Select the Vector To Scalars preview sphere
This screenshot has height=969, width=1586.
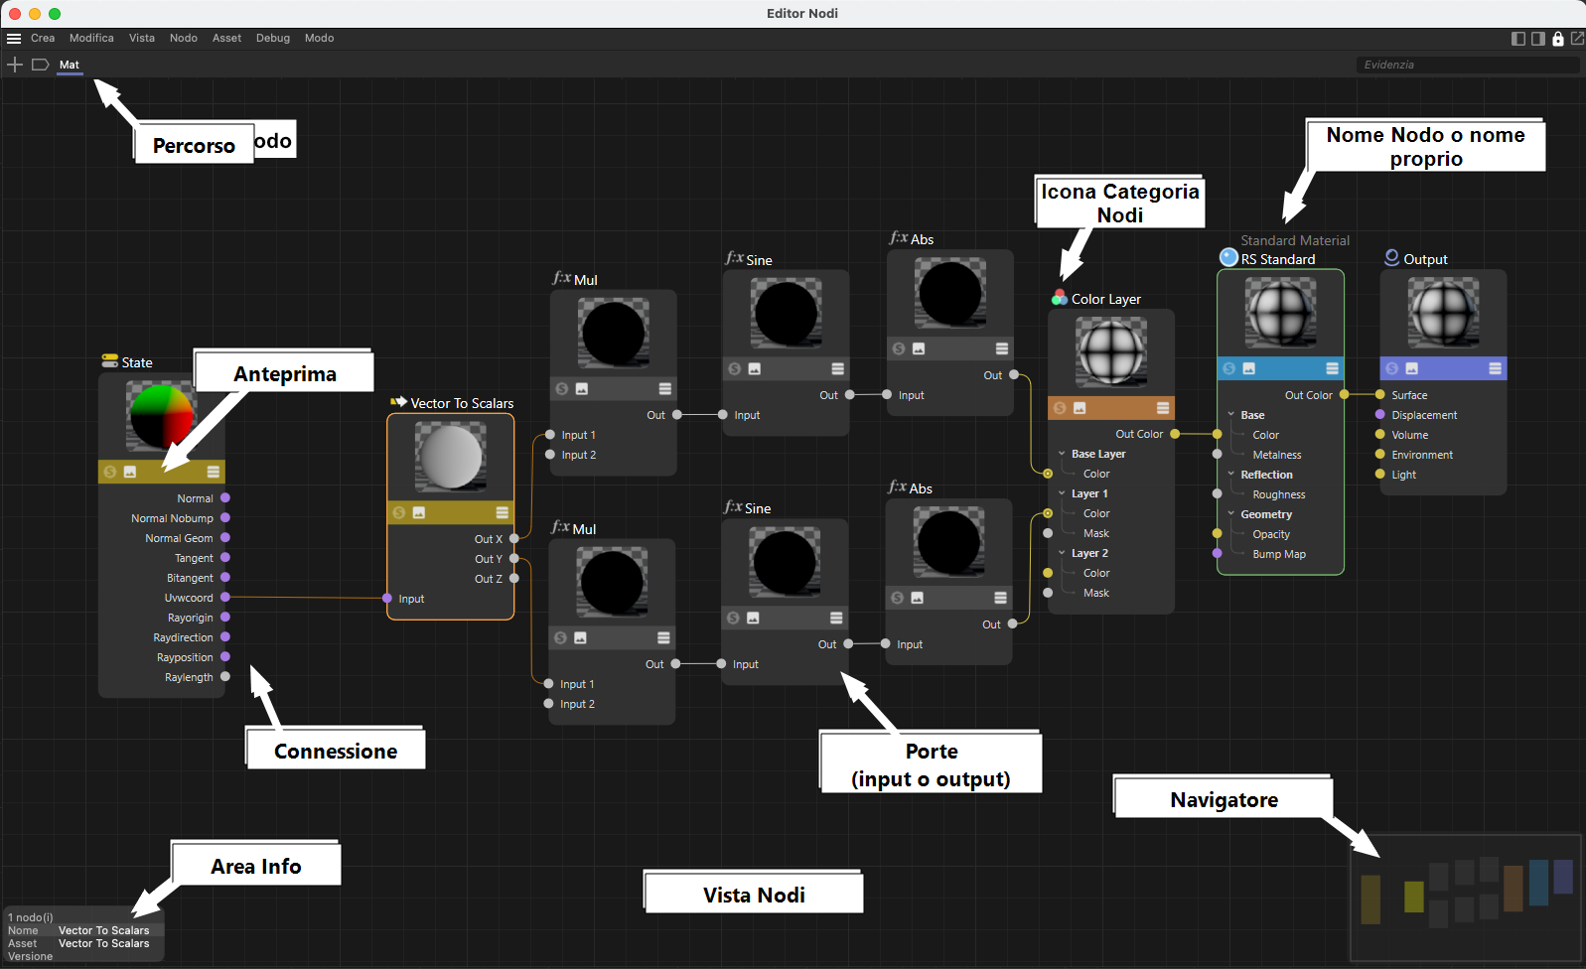(x=451, y=457)
